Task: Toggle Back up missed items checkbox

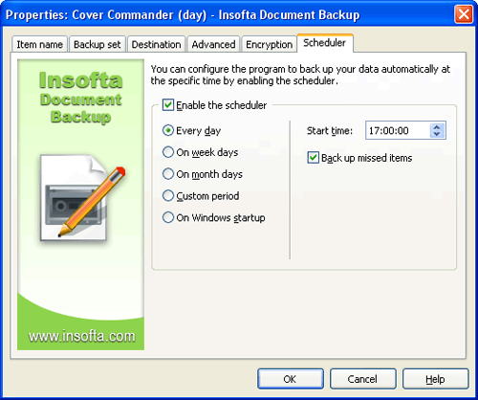Action: (313, 158)
